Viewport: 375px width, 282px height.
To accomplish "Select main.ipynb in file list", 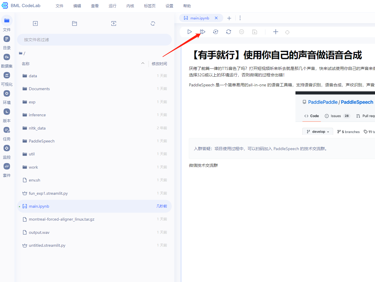I will pos(94,206).
